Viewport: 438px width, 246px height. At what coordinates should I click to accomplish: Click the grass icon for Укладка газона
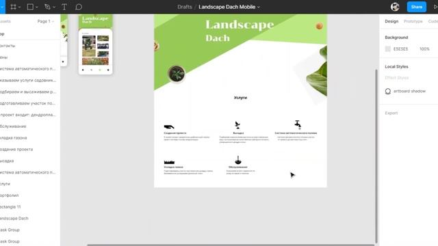(169, 162)
